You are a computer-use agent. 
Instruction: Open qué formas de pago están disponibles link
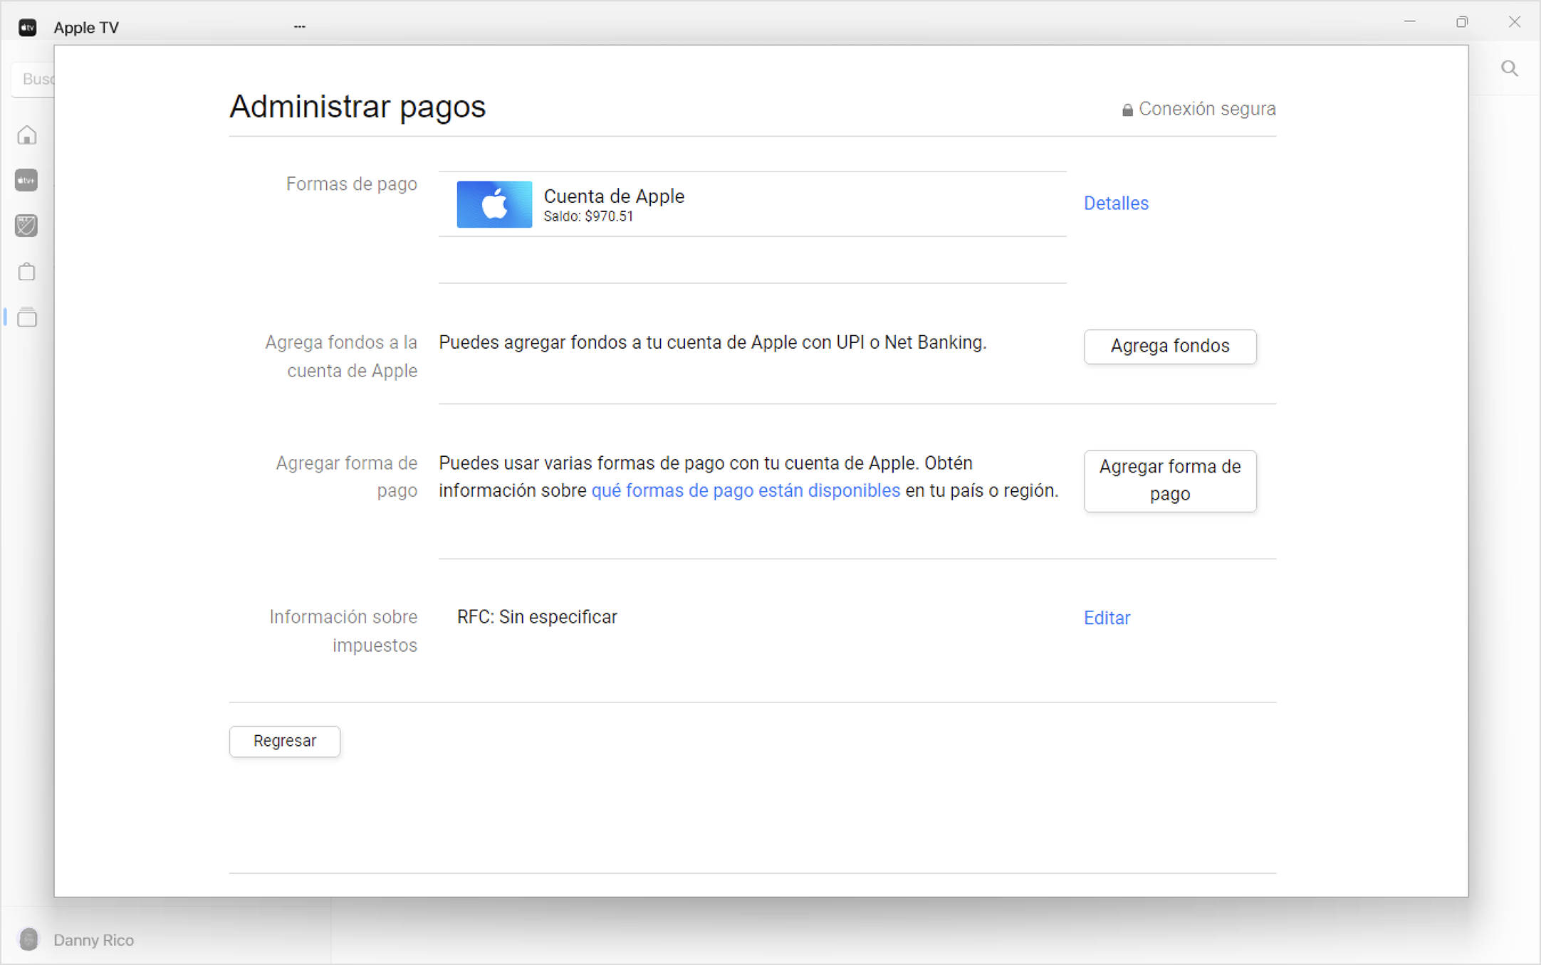click(x=746, y=491)
